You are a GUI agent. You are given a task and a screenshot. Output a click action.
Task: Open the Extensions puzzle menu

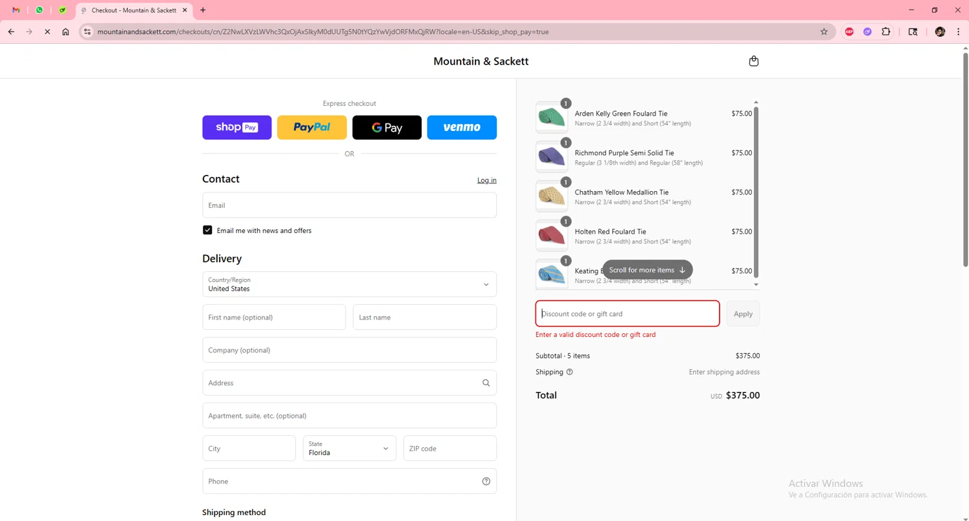click(886, 32)
